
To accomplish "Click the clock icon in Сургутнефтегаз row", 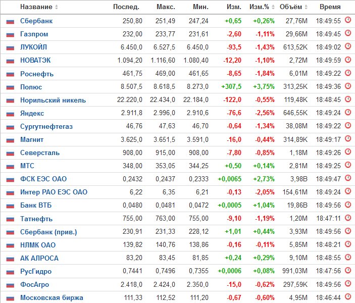I will (348, 125).
